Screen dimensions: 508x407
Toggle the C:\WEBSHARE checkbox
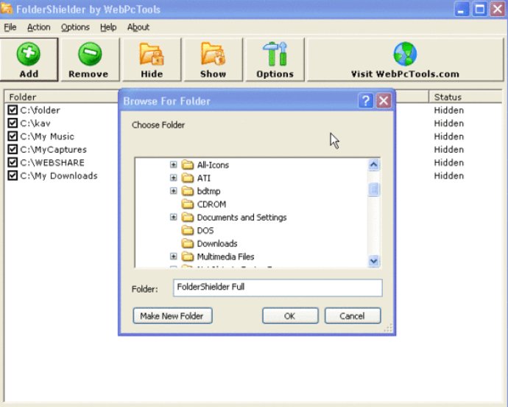13,162
